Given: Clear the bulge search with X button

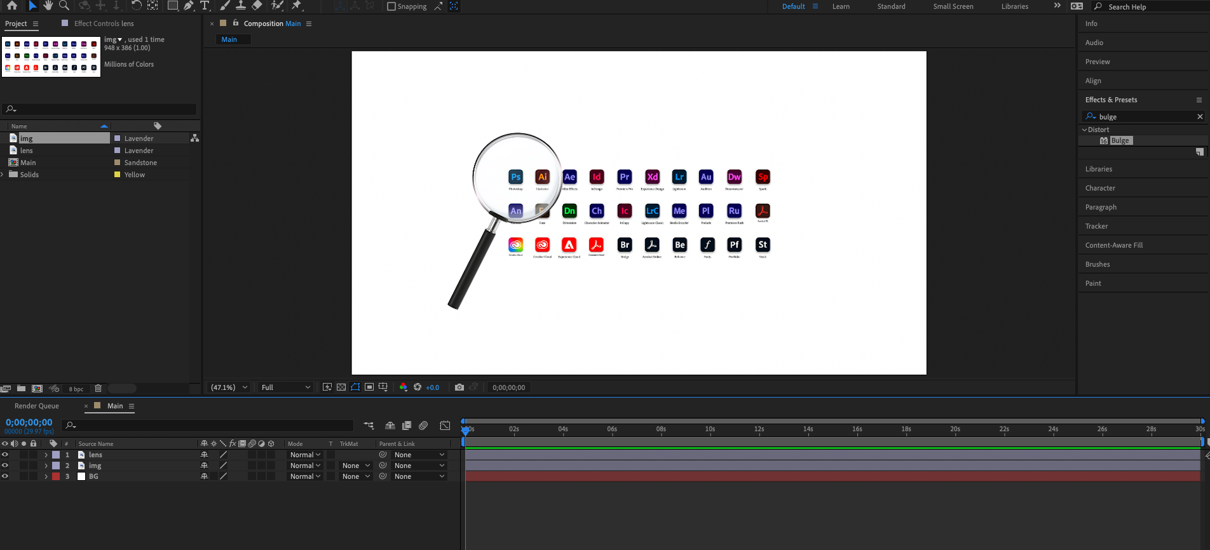Looking at the screenshot, I should tap(1200, 117).
